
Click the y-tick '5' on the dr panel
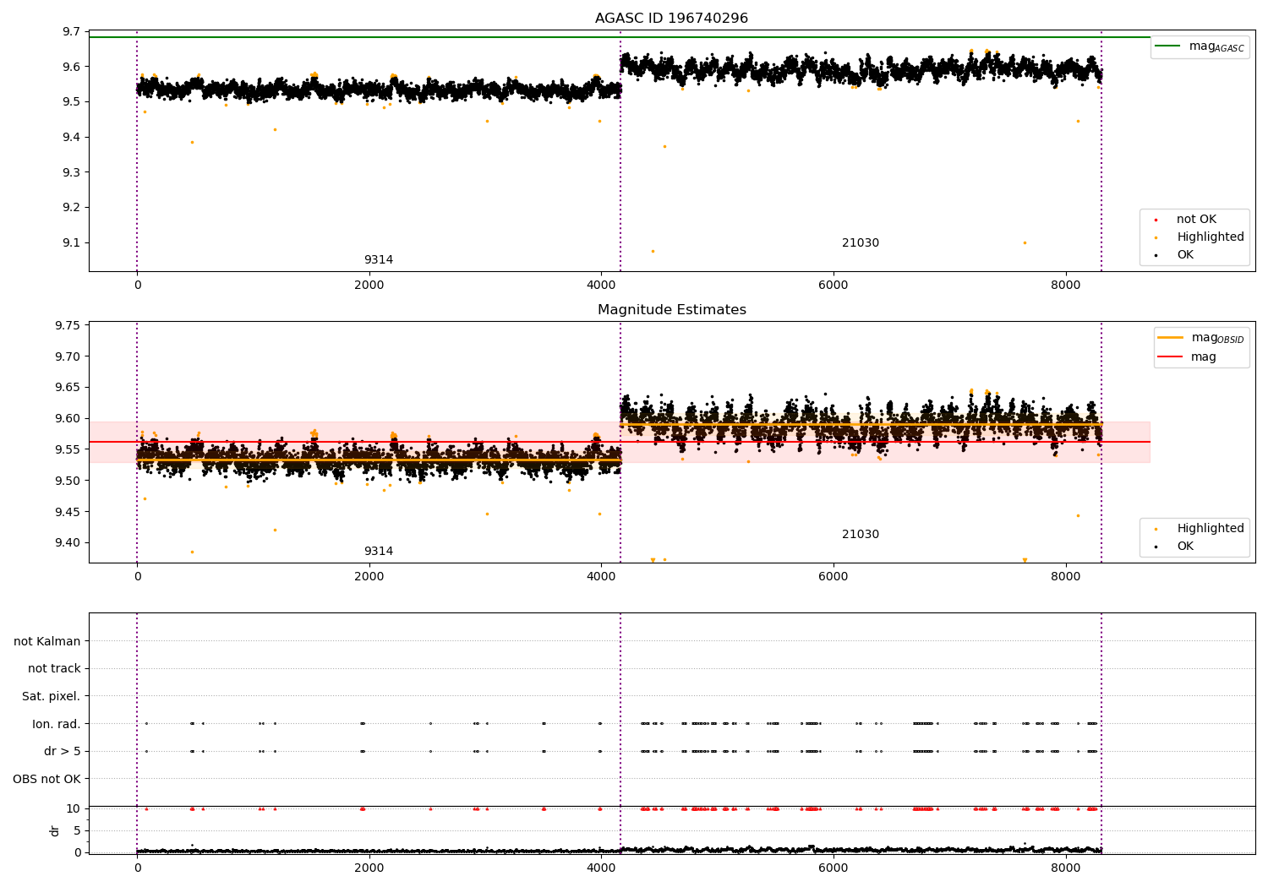click(77, 831)
